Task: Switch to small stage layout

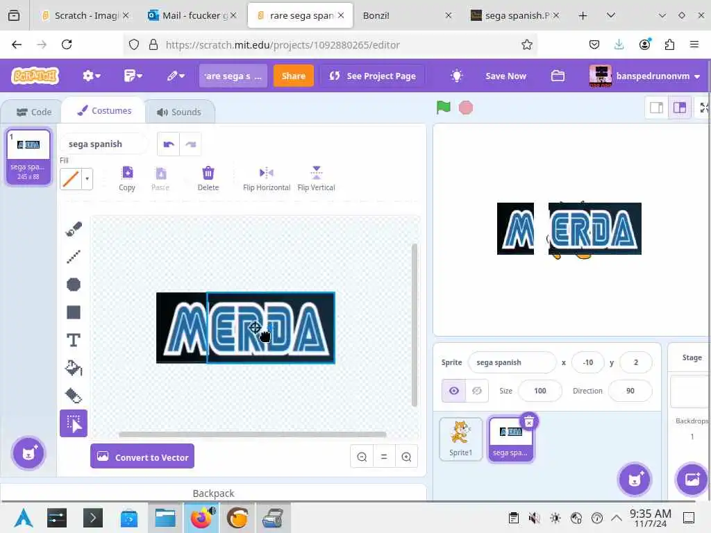Action: pyautogui.click(x=657, y=108)
